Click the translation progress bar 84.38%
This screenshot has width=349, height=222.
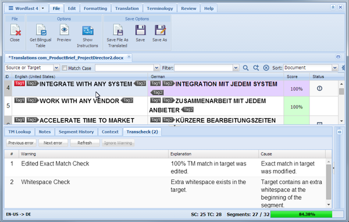coord(306,214)
